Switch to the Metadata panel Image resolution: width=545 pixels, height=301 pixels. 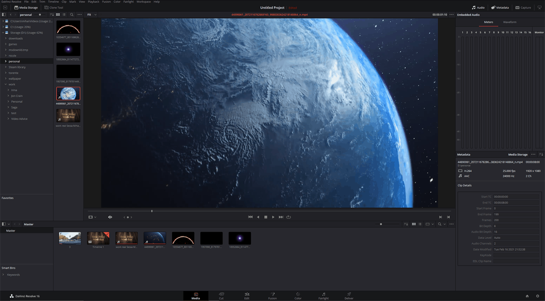click(x=500, y=7)
